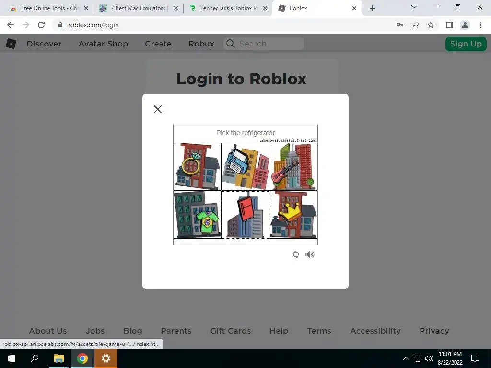This screenshot has width=491, height=368.
Task: Close the captcha dialog with the X
Action: (157, 109)
